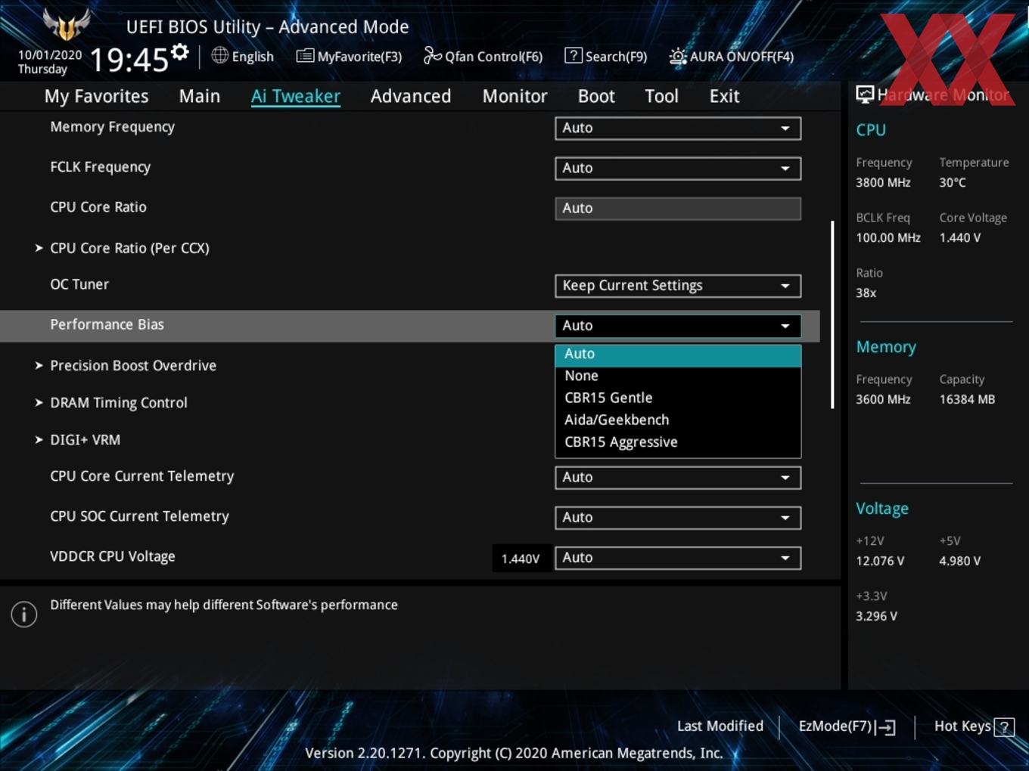Click the MyFavorite(F3) button
Viewport: 1029px width, 771px height.
click(349, 56)
